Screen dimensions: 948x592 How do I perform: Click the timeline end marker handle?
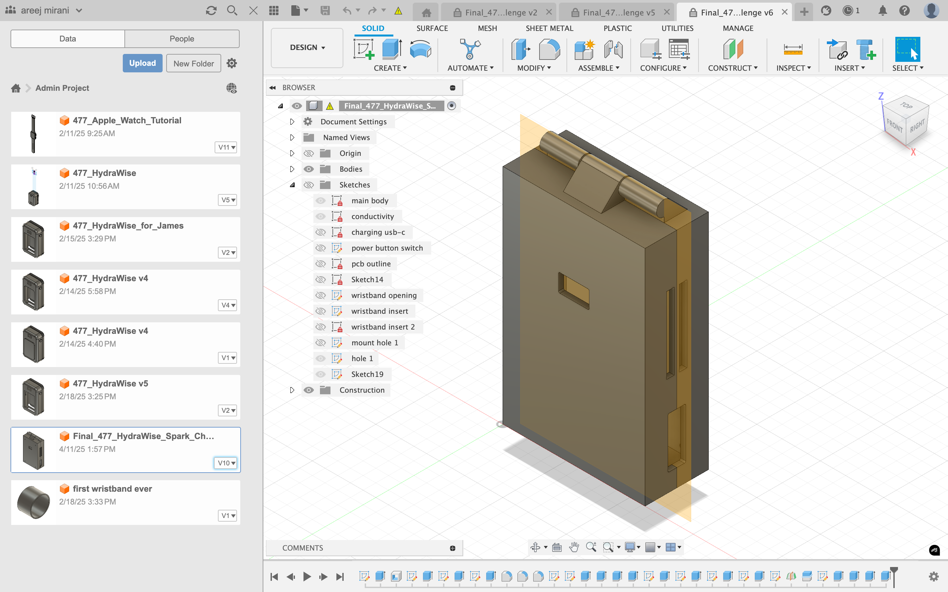pos(894,570)
